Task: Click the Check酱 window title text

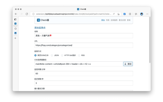Action: 83,9
